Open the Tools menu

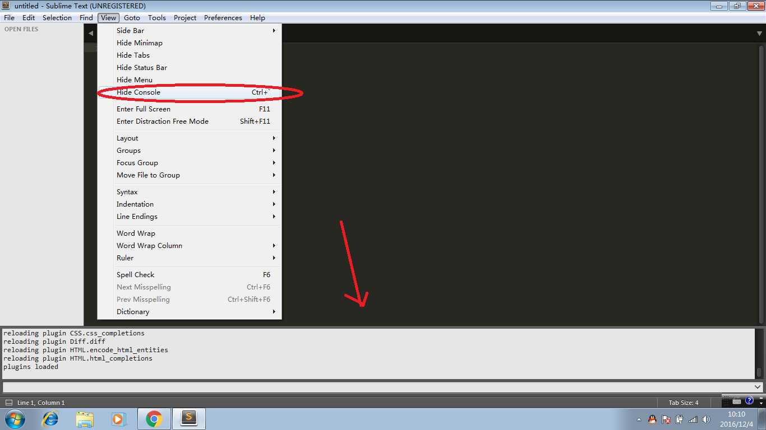(157, 17)
